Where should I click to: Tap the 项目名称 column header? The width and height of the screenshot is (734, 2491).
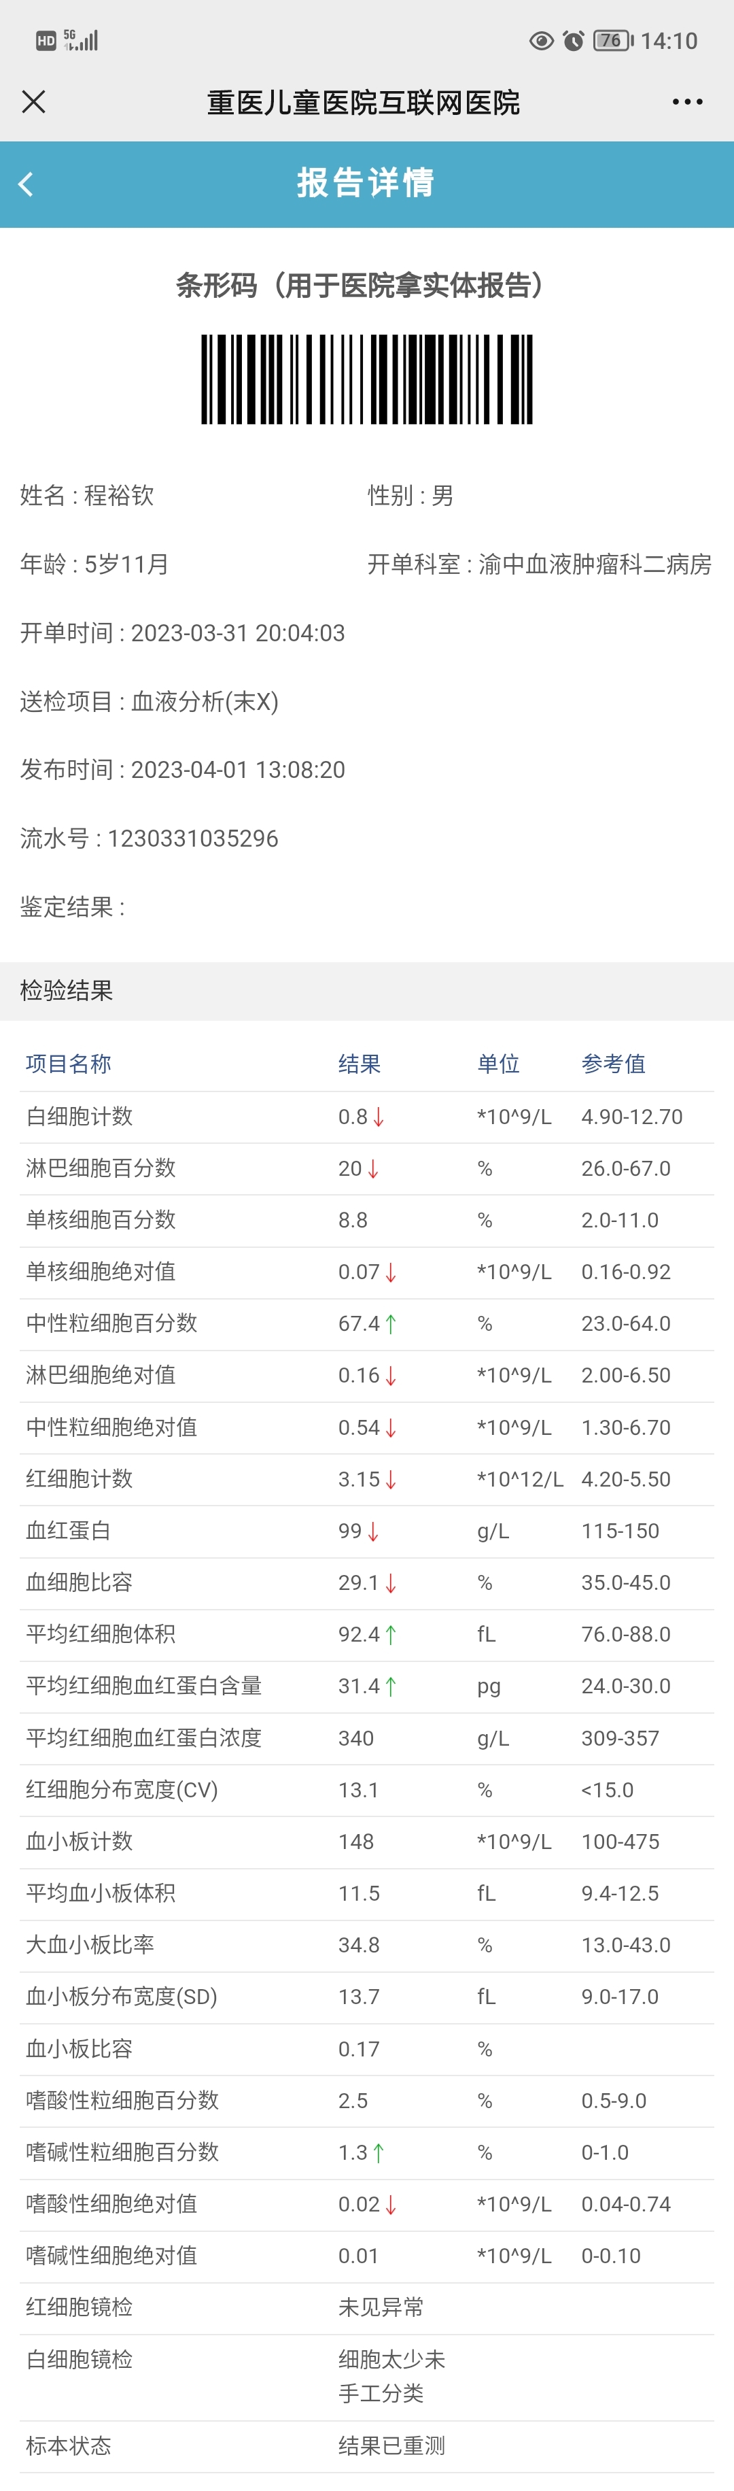[69, 1064]
